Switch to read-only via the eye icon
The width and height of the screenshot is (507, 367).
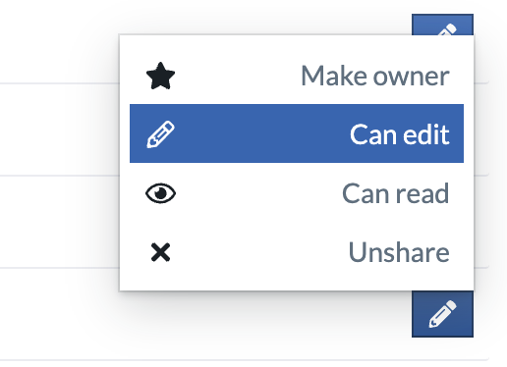(x=160, y=193)
